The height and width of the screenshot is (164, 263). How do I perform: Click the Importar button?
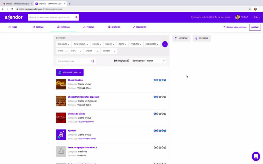(181, 38)
